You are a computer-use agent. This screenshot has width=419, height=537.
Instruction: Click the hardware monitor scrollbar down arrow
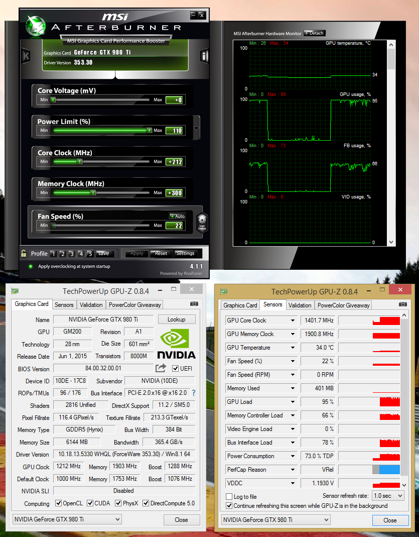pos(391,242)
